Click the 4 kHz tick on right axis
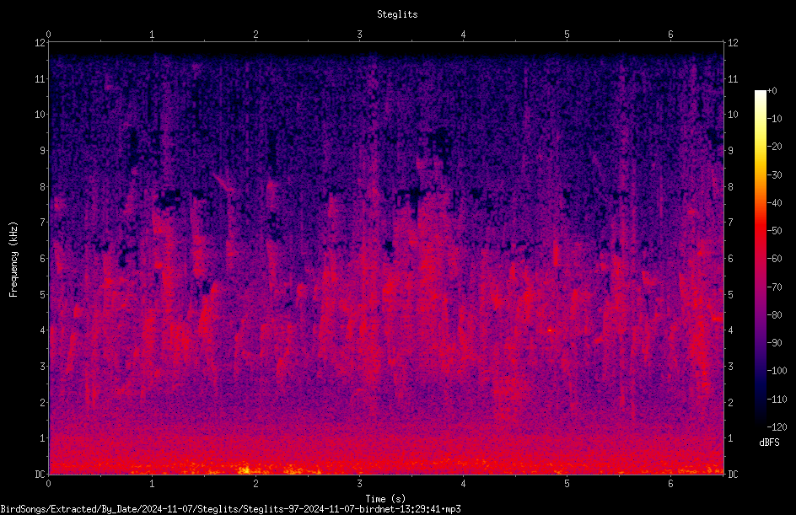This screenshot has width=796, height=515. [730, 330]
